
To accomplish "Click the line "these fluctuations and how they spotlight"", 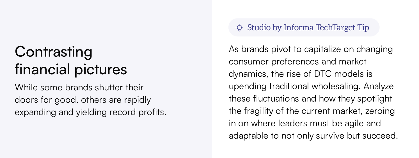I will click(x=310, y=99).
